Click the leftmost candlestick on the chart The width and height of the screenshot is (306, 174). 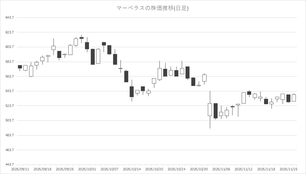click(20, 67)
